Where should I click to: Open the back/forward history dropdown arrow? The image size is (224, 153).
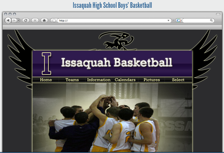tap(19, 21)
